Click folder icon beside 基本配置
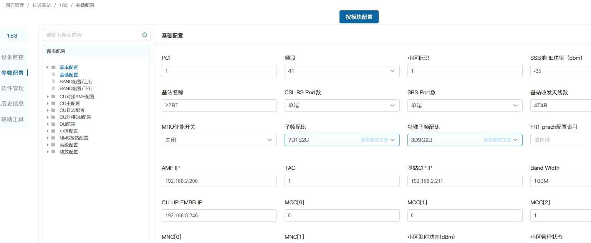The image size is (591, 243). (53, 67)
